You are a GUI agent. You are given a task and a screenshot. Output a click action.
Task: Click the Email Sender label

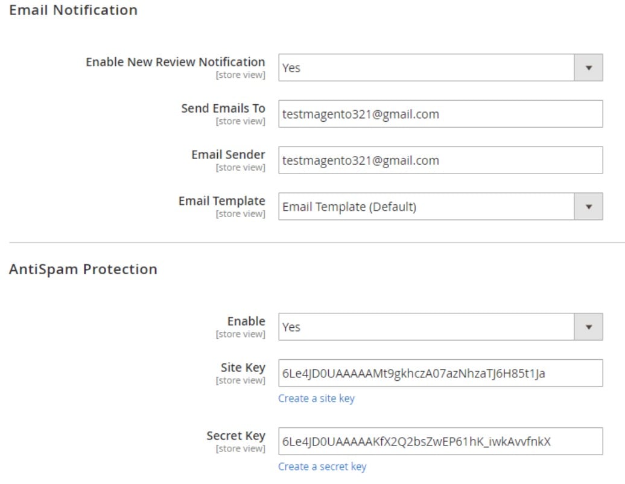point(228,154)
